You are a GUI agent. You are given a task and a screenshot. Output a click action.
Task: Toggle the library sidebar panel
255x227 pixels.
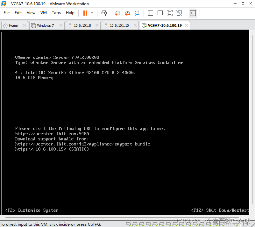coord(151,13)
